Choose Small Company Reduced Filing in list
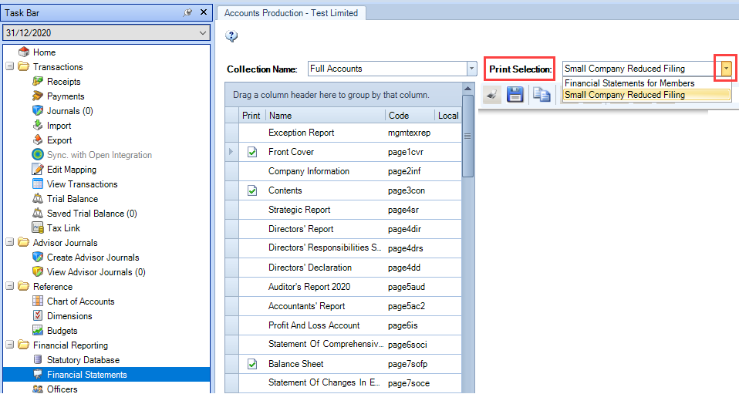739x394 pixels. pos(646,95)
